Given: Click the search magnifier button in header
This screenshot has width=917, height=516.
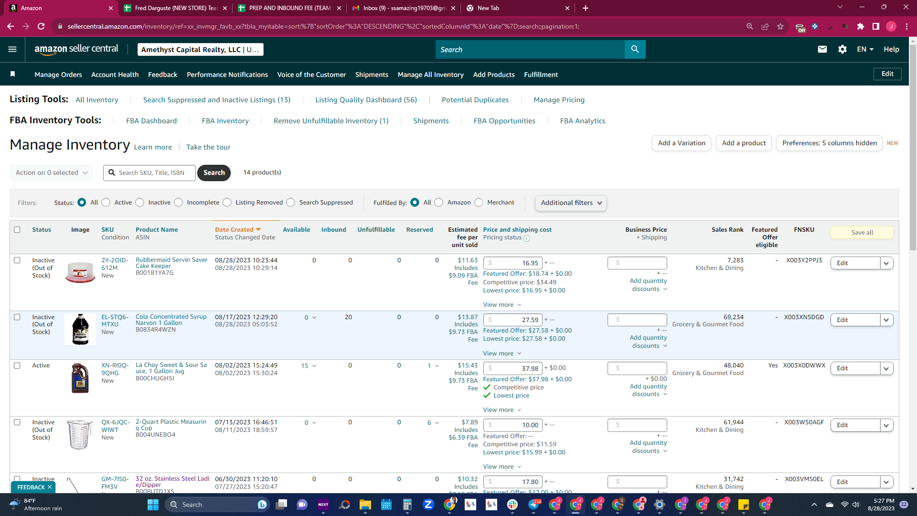Looking at the screenshot, I should click(x=635, y=49).
